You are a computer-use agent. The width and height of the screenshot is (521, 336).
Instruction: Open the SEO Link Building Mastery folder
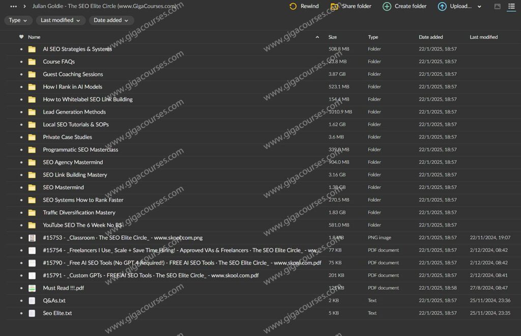pos(75,175)
